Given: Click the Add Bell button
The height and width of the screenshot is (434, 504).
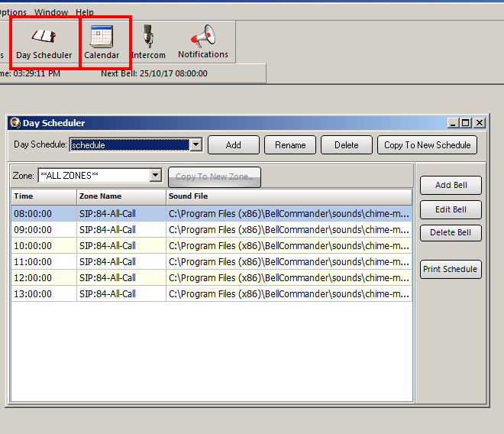Looking at the screenshot, I should 451,185.
